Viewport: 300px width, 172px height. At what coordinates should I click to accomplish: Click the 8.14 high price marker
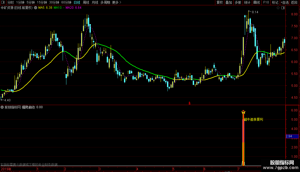(x=255, y=12)
